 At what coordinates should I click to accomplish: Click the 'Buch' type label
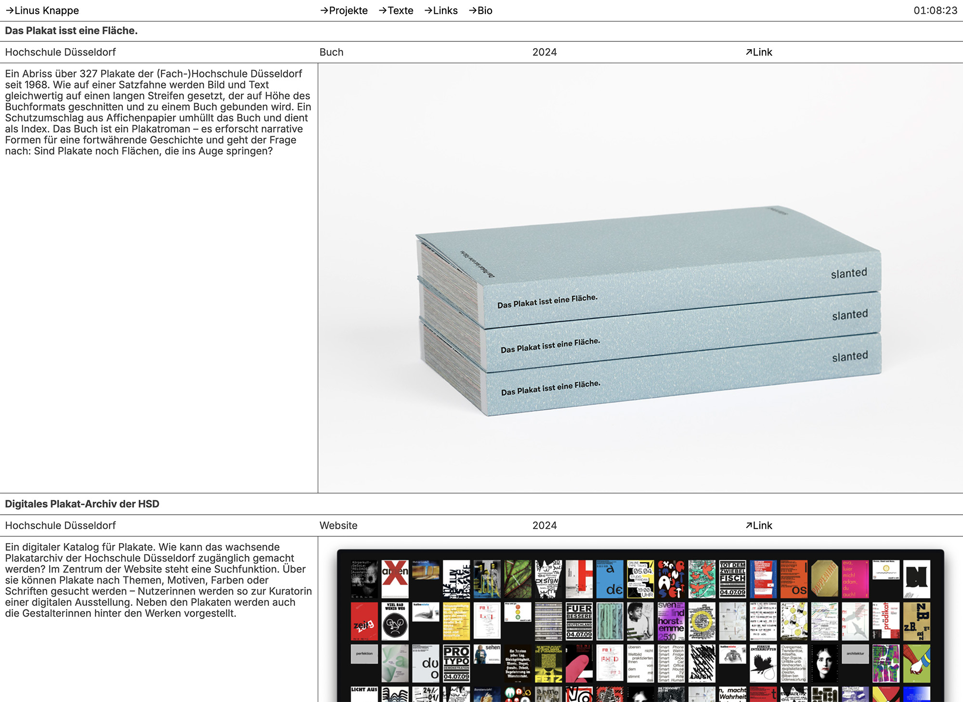331,52
